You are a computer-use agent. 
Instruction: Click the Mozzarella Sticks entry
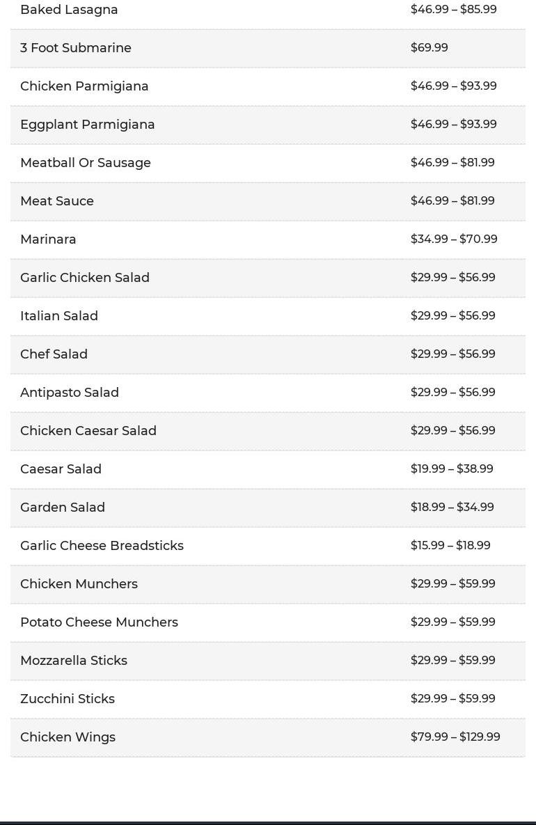point(74,661)
